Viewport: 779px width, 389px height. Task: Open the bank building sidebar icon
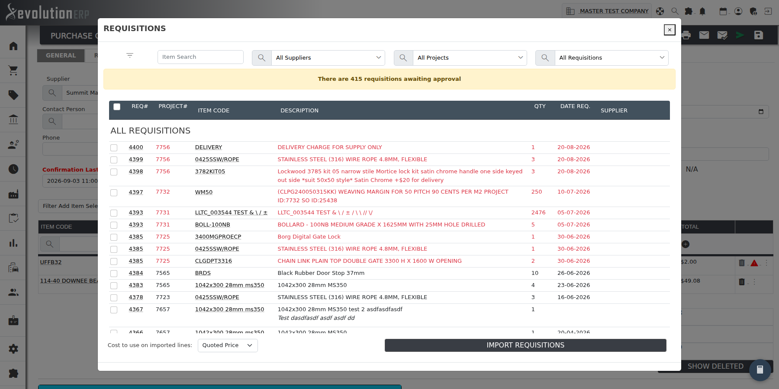(x=13, y=120)
